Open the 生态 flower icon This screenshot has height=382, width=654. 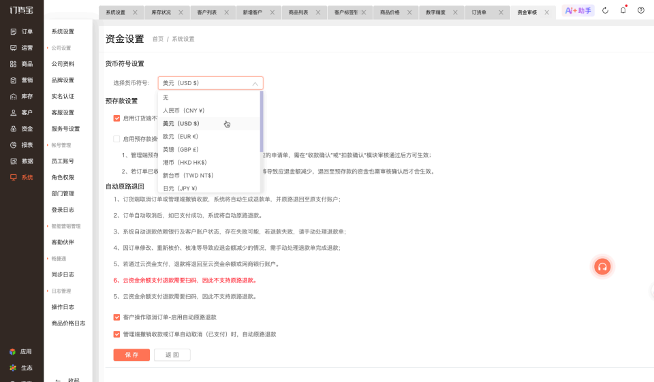click(x=12, y=368)
